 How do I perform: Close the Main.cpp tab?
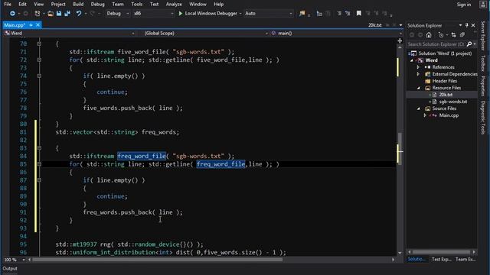(x=38, y=25)
